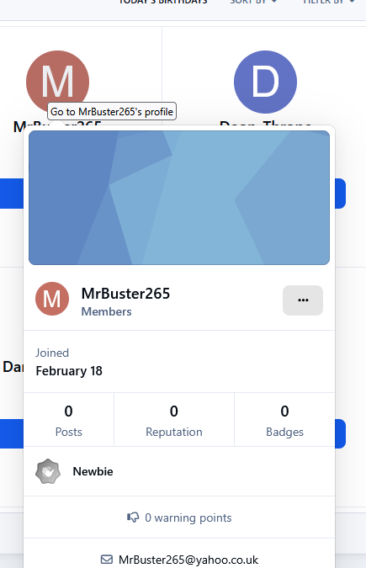Click the Deep_Throne member name

tap(265, 124)
